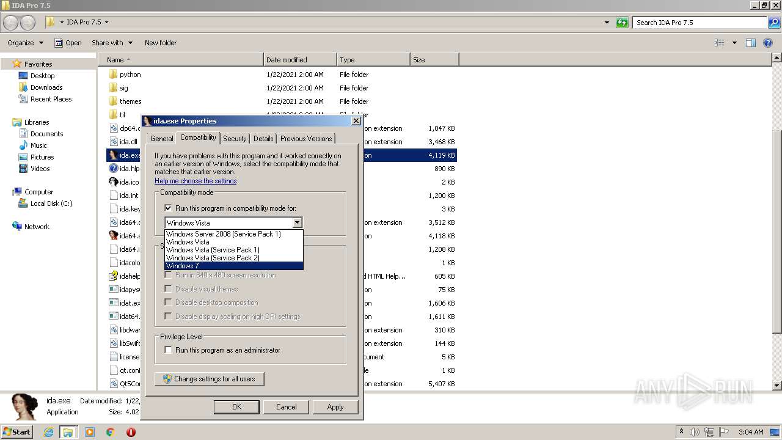Sort by the Date modified column
This screenshot has height=440, width=782.
point(300,60)
